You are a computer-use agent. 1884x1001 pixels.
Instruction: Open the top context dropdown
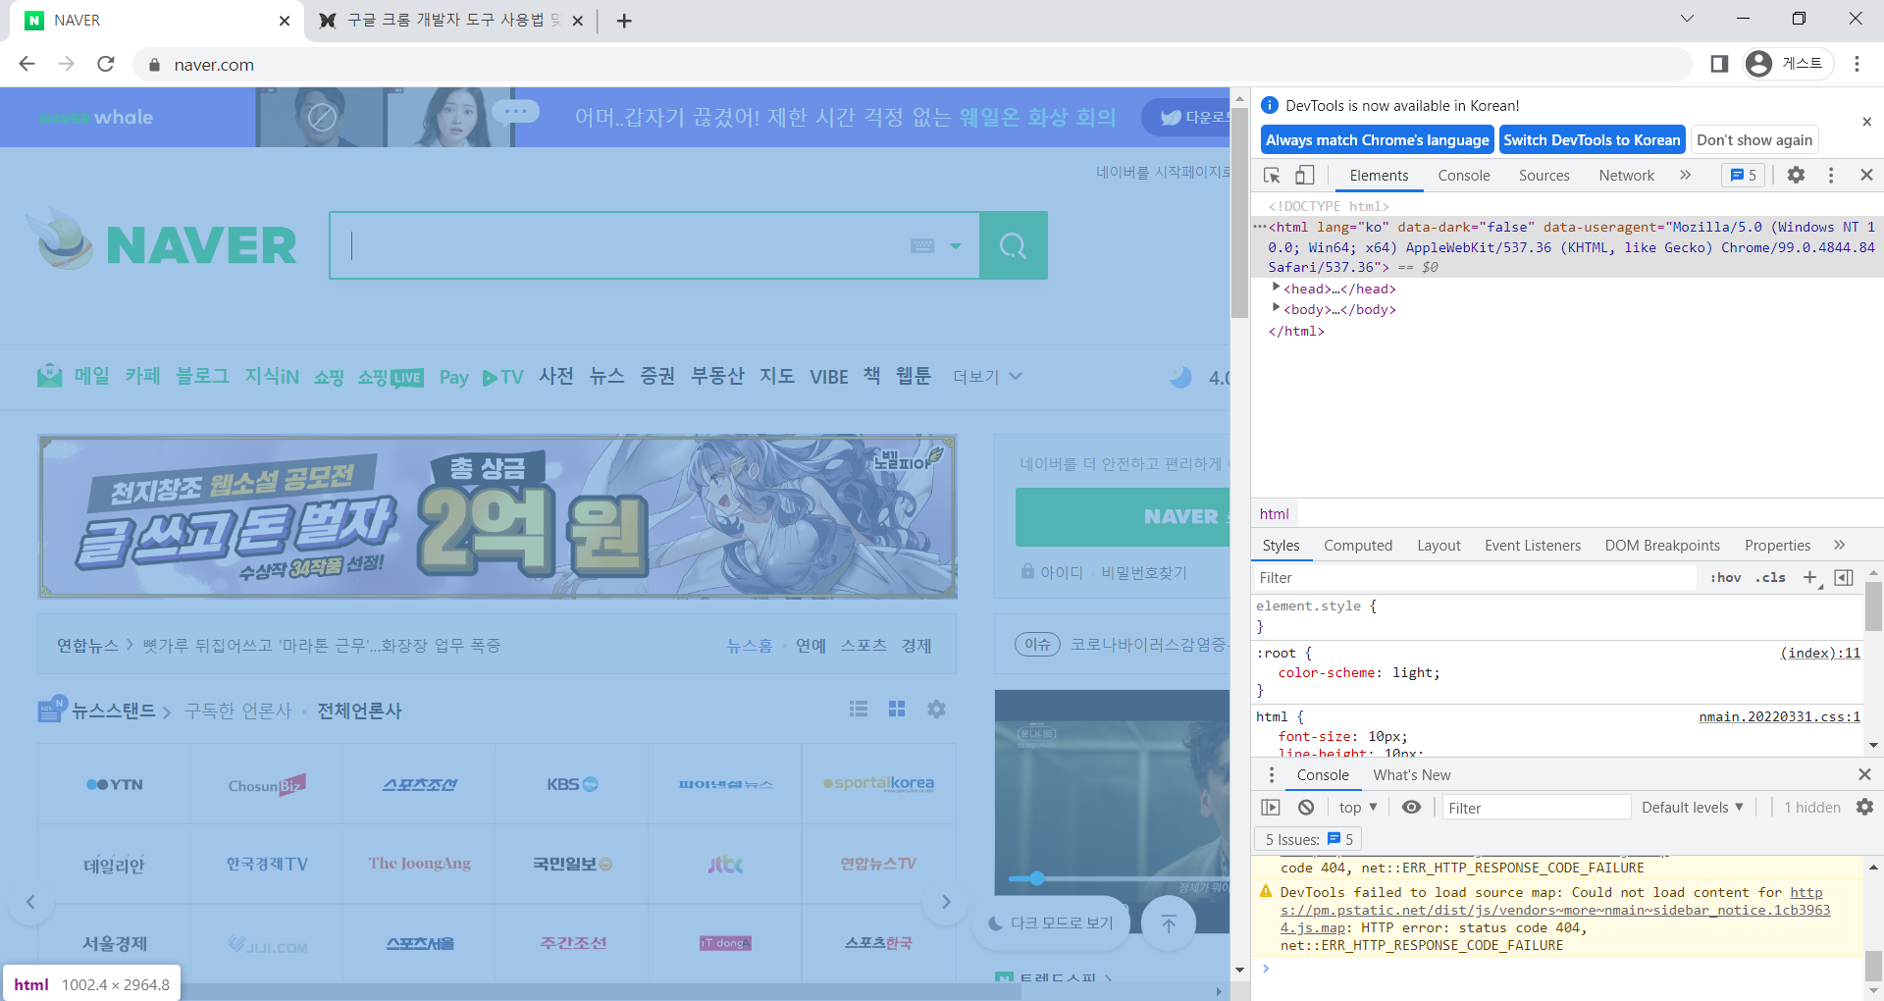click(1358, 807)
